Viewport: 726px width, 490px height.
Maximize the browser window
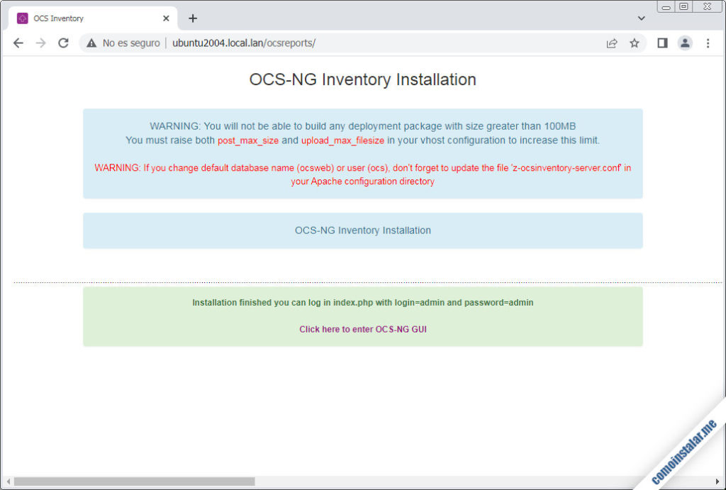[x=683, y=6]
